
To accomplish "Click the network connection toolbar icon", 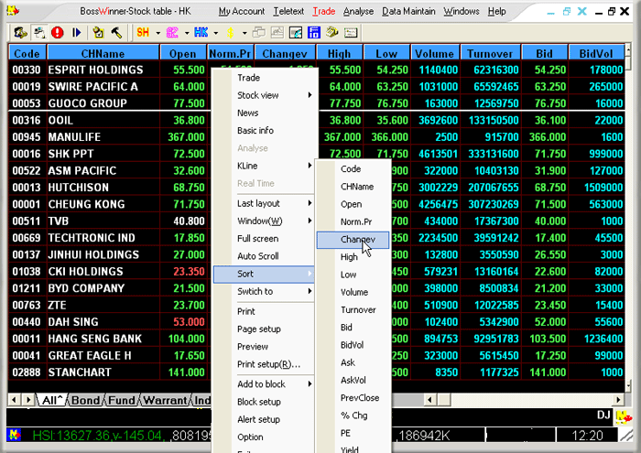I will pyautogui.click(x=38, y=32).
